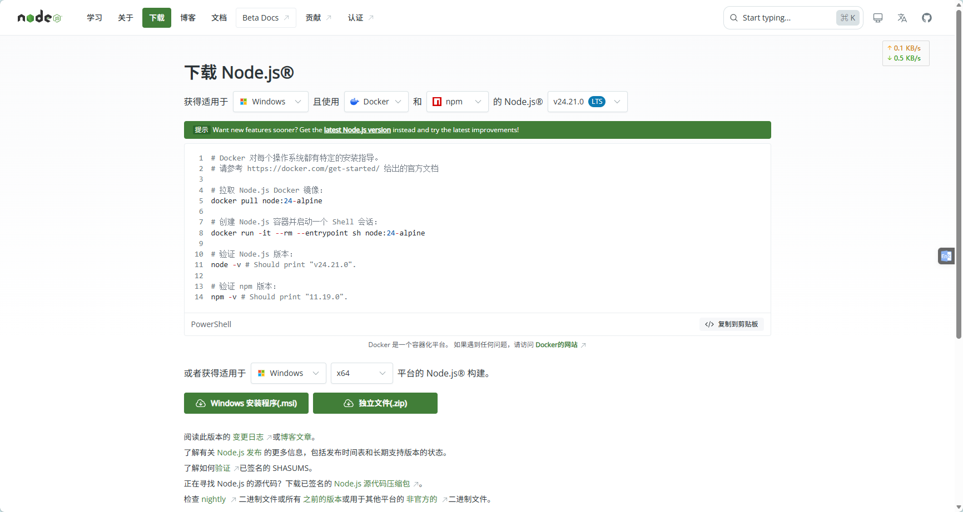
Task: Open the GitHub repository icon
Action: point(927,18)
